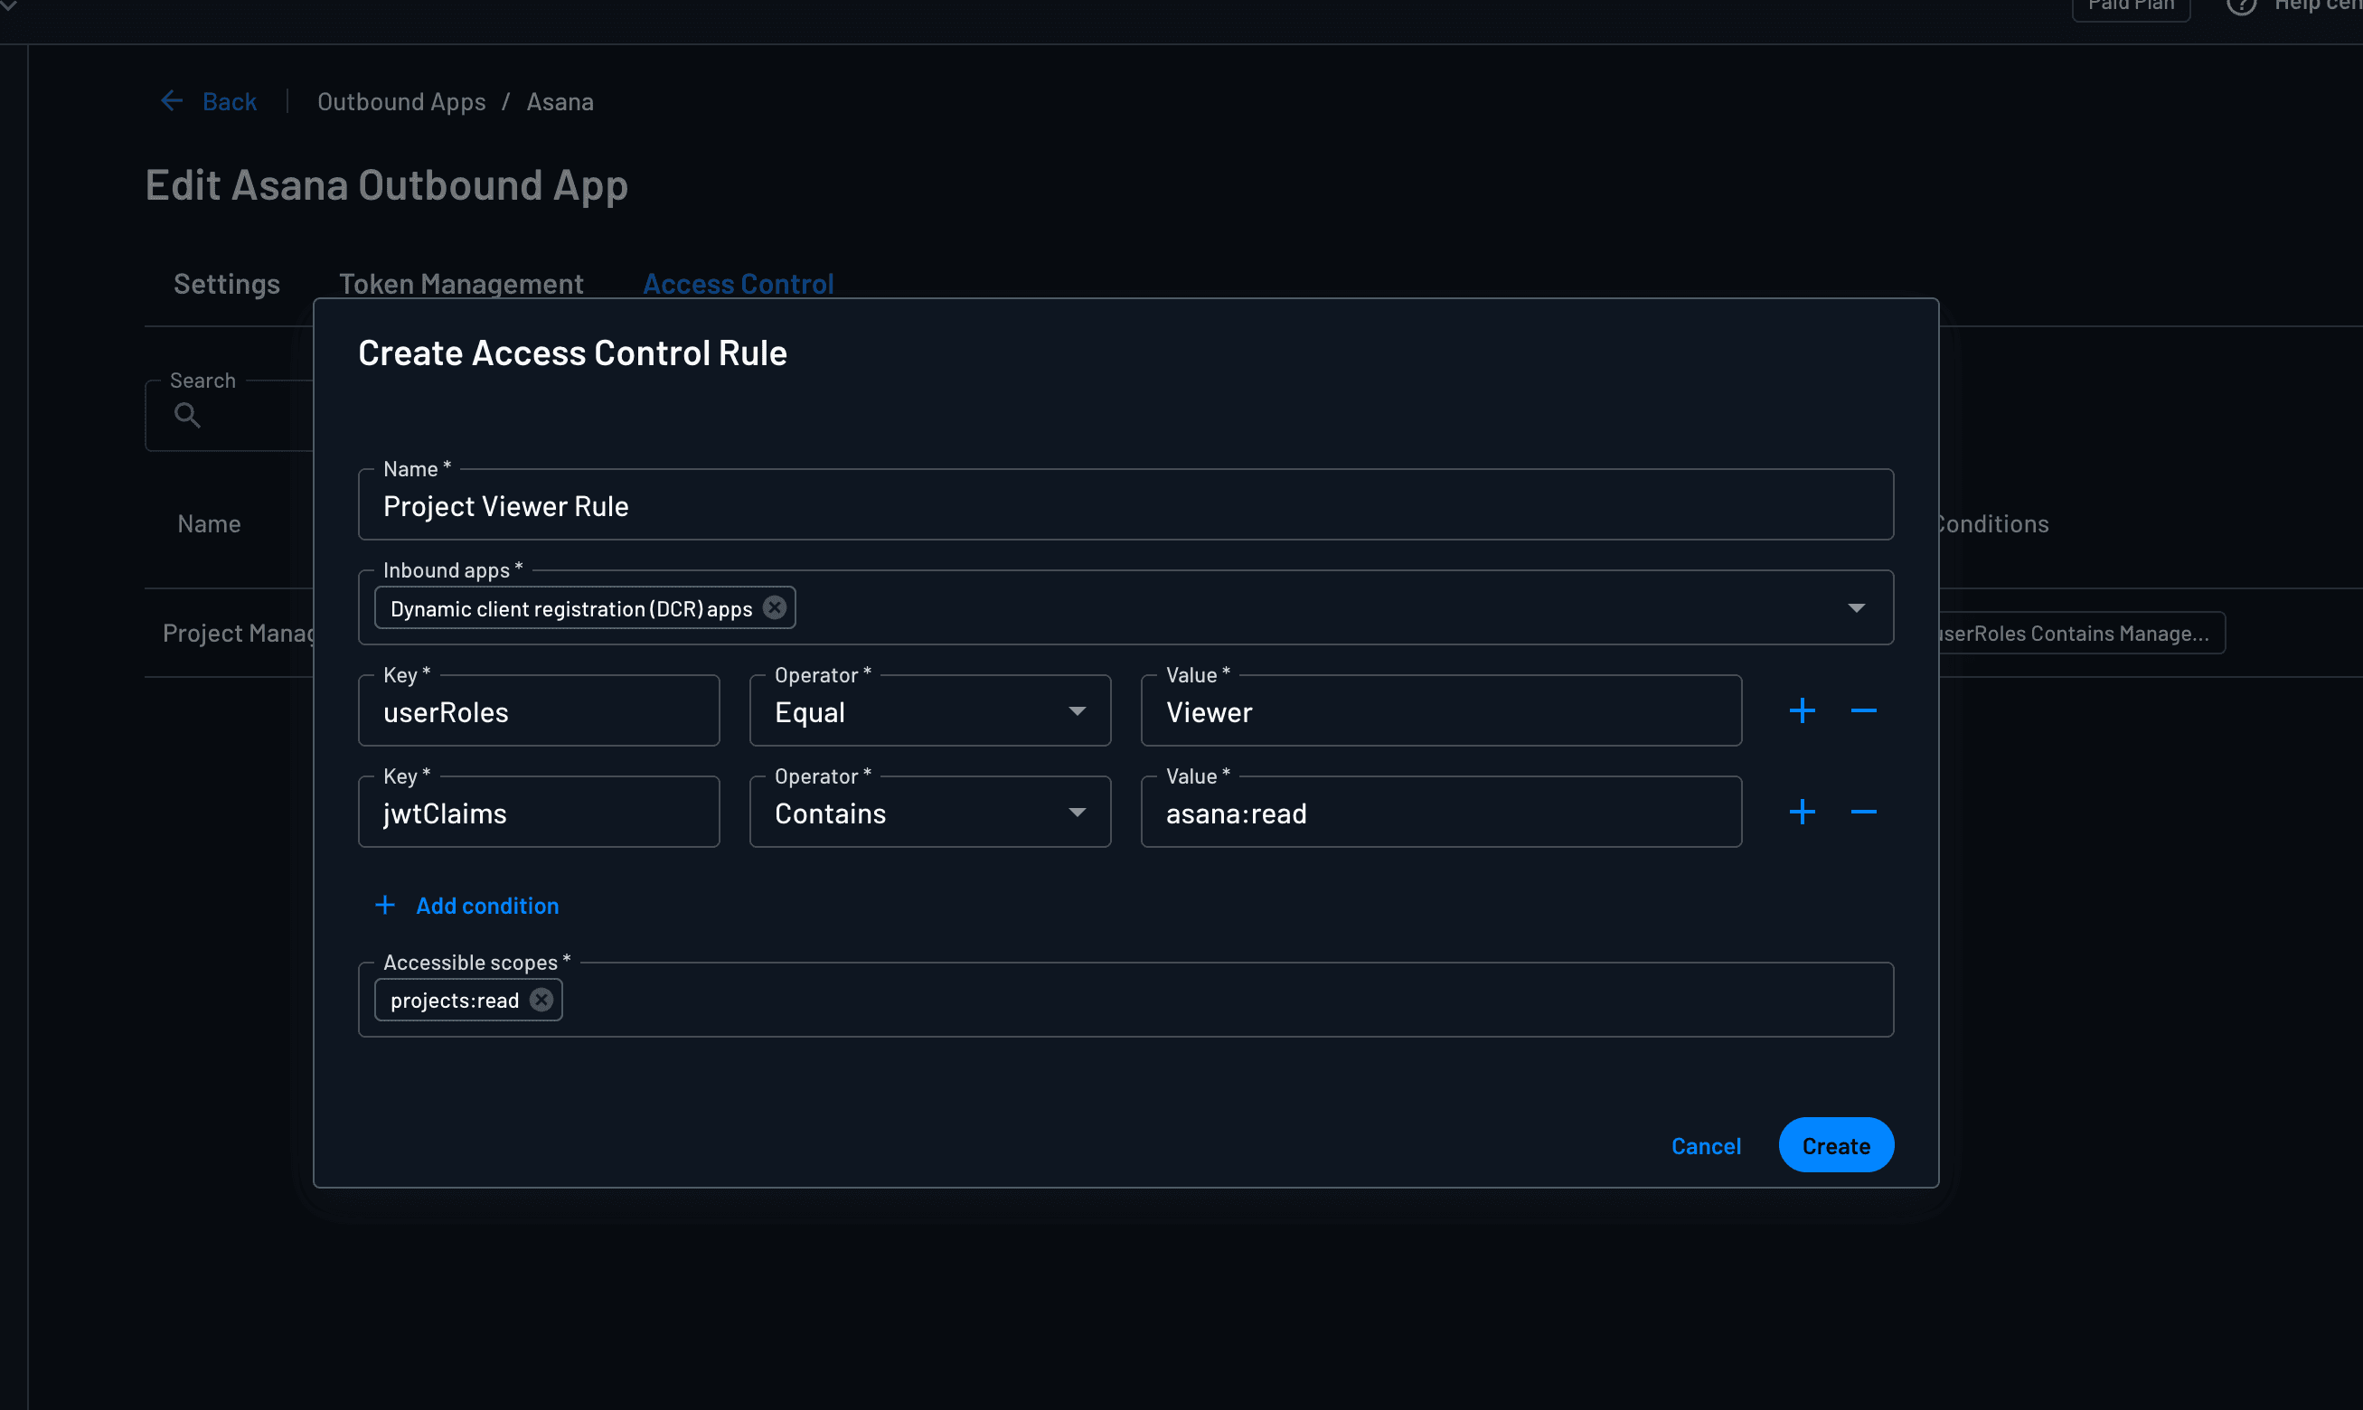
Task: Remove the jwtClaims condition row
Action: (1863, 812)
